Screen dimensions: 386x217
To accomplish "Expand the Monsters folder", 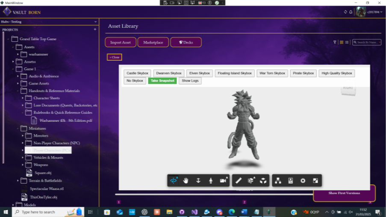I will click(x=23, y=135).
